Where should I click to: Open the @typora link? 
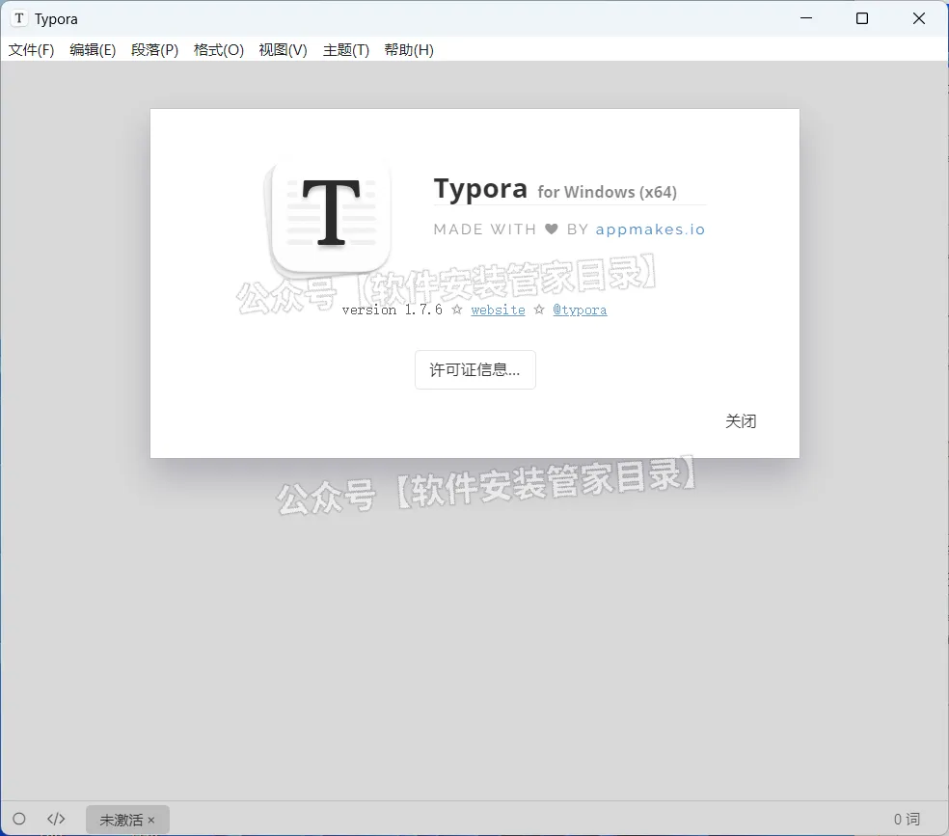[x=580, y=310]
